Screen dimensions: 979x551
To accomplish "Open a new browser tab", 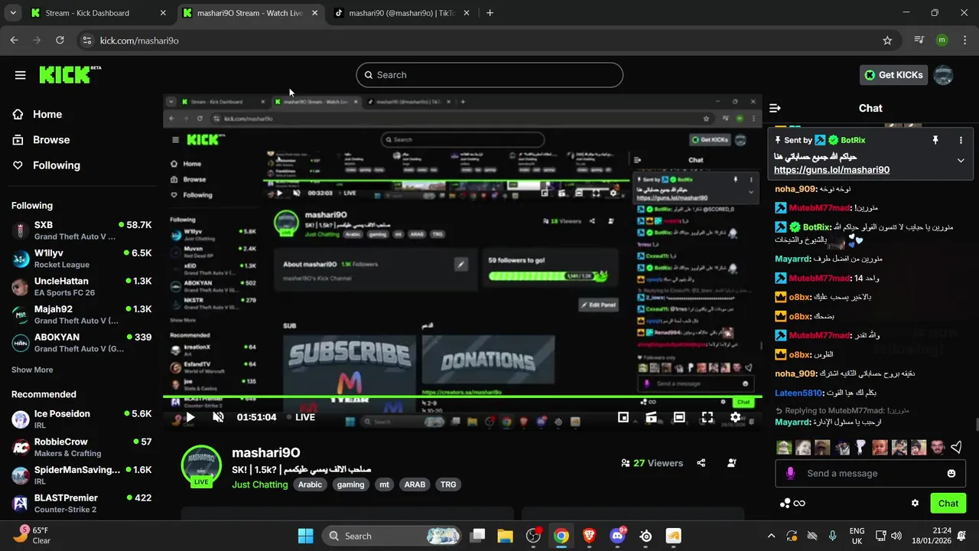I will 489,13.
